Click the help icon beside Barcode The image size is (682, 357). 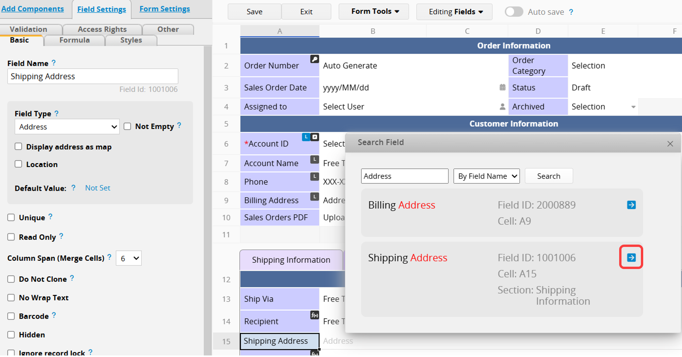[54, 316]
